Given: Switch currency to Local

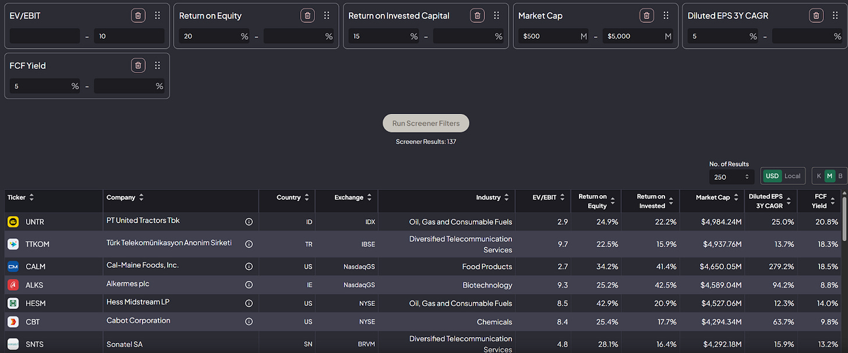Looking at the screenshot, I should click(793, 176).
